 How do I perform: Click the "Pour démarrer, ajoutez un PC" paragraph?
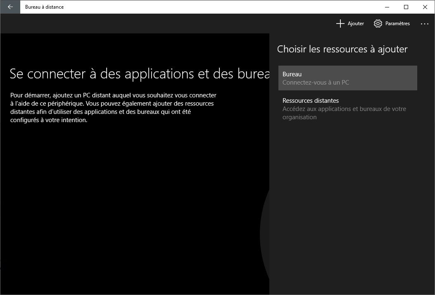coord(113,107)
